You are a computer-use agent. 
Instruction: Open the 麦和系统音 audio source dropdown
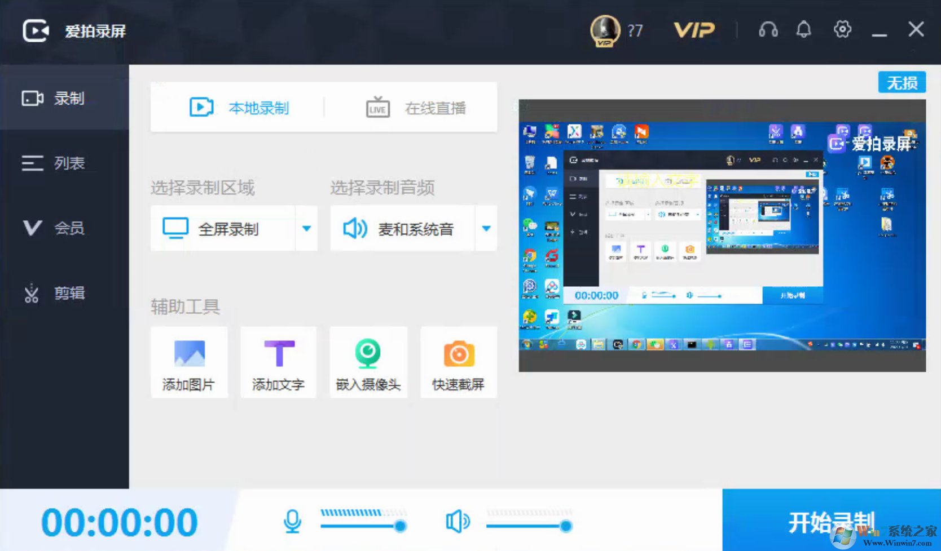(486, 229)
